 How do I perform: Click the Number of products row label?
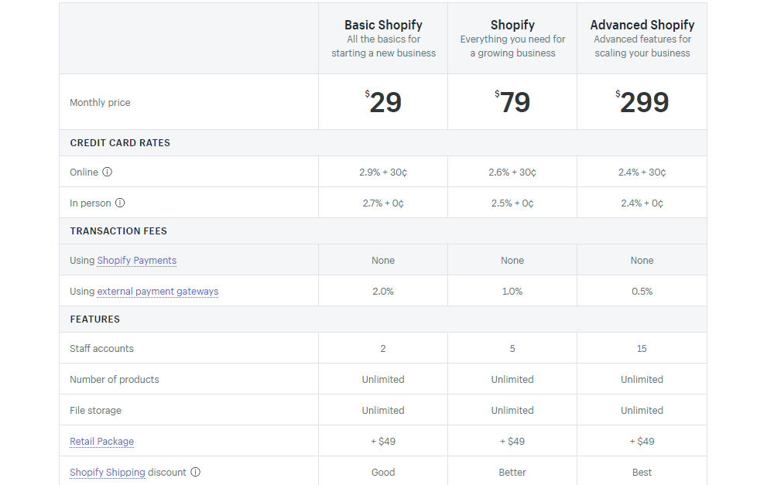[115, 380]
